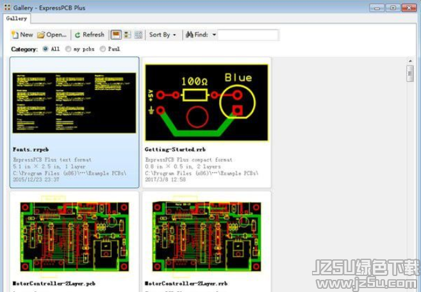This screenshot has height=292, width=421.
Task: Open the Fonts.rrpcb thumbnail
Action: pos(74,103)
